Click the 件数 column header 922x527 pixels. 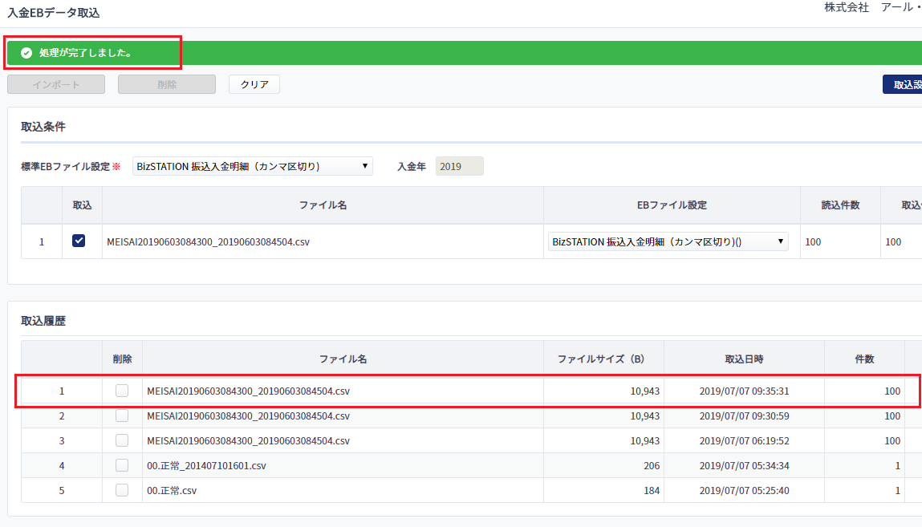864,359
